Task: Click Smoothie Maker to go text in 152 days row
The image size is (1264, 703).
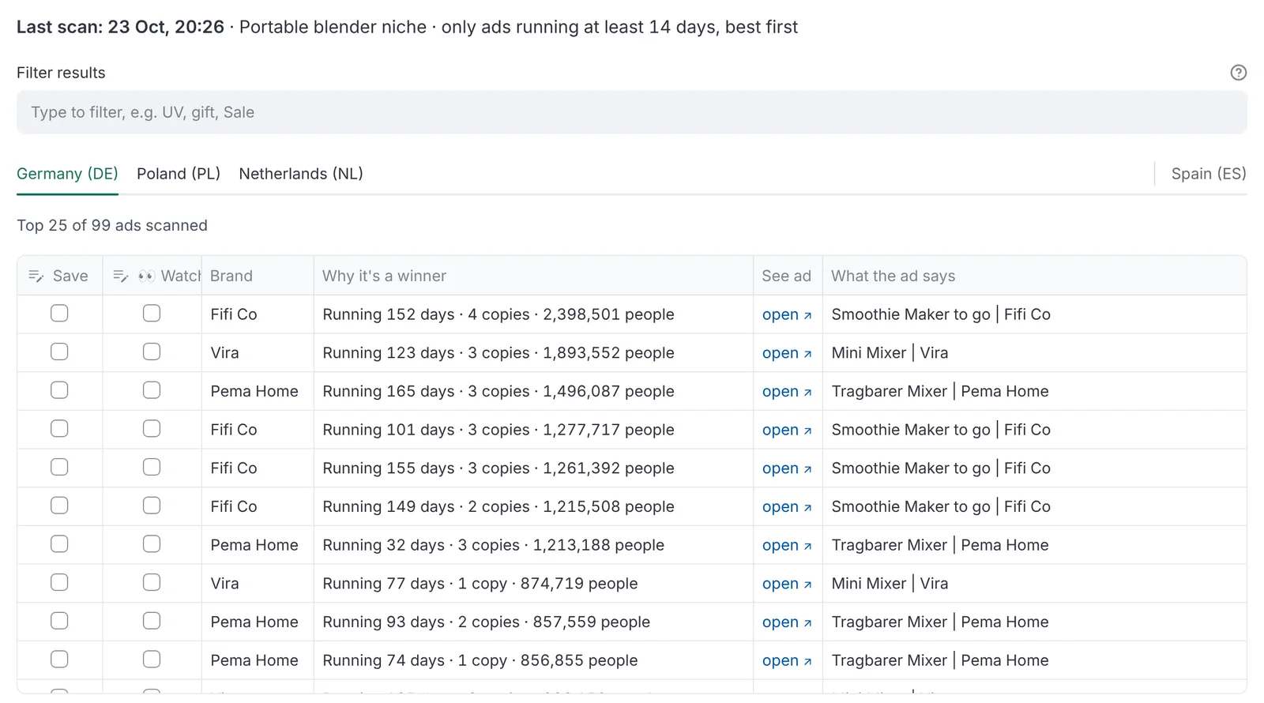Action: (911, 314)
